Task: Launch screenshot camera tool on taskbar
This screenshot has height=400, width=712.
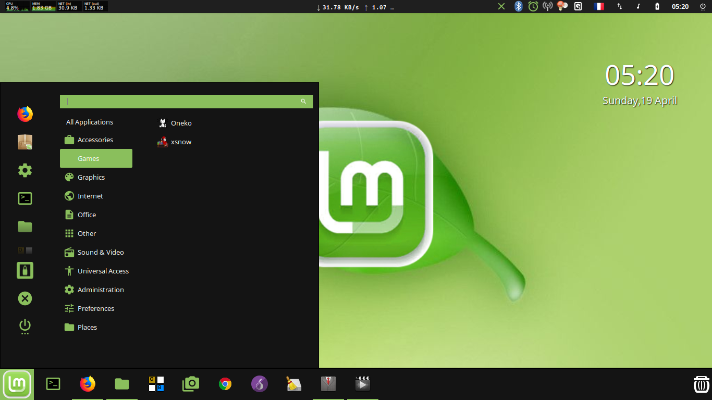Action: pyautogui.click(x=191, y=384)
